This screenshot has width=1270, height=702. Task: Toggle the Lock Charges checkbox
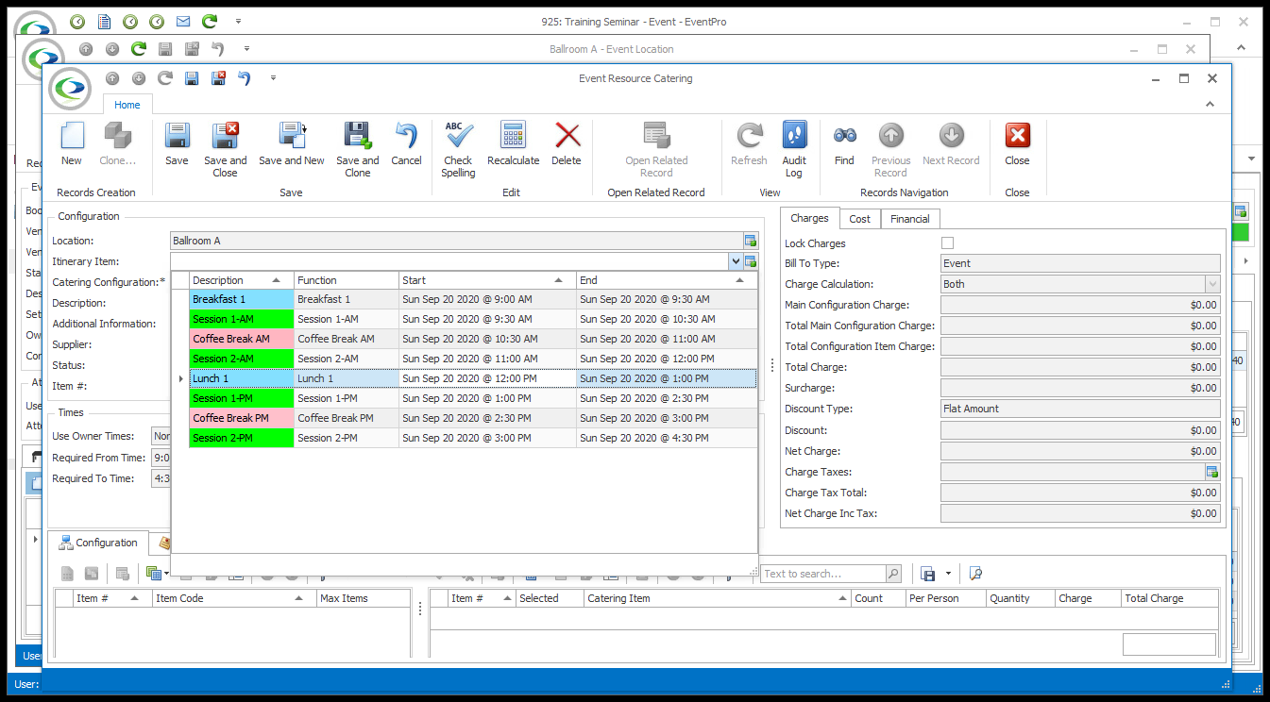(x=947, y=243)
